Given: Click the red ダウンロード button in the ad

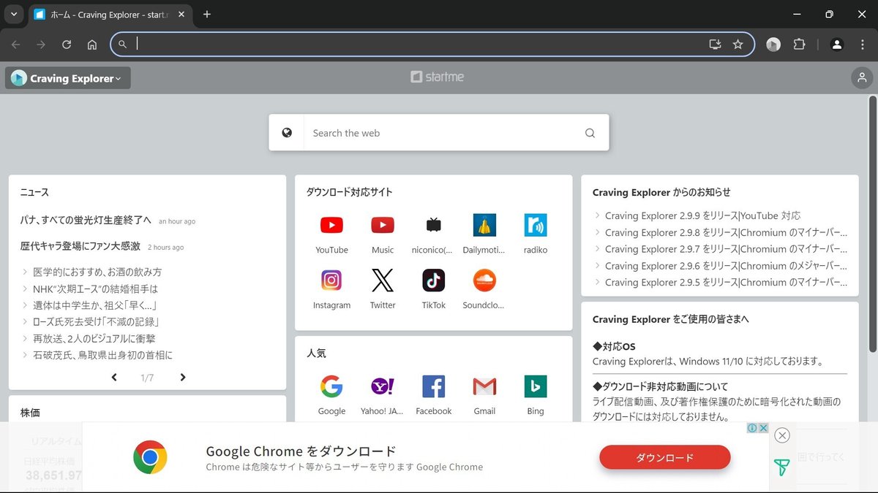Looking at the screenshot, I should click(664, 457).
